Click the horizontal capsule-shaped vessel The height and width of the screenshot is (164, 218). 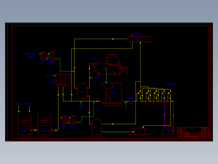tap(139, 39)
